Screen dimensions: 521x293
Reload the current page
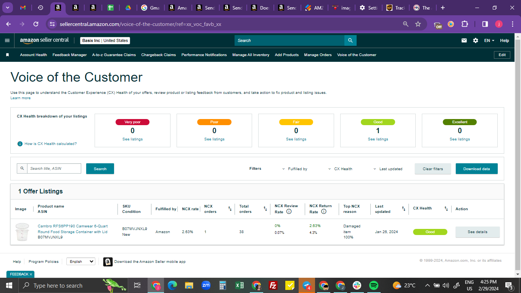36,24
